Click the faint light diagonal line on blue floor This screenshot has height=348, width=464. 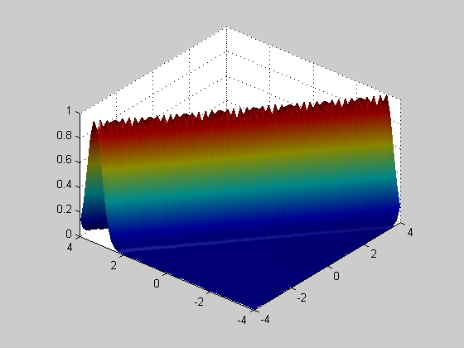(254, 239)
